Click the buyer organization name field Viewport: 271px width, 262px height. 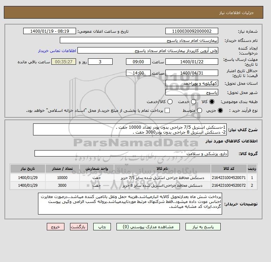(139, 40)
